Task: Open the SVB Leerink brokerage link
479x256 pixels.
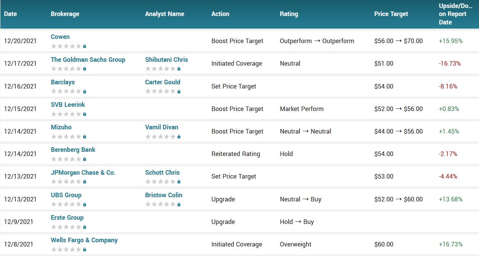Action: [x=68, y=105]
